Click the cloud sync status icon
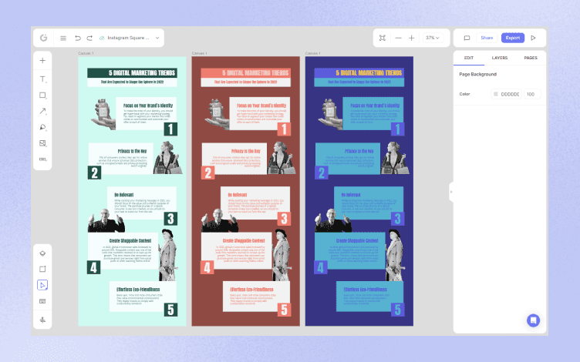The width and height of the screenshot is (580, 362). (x=102, y=38)
